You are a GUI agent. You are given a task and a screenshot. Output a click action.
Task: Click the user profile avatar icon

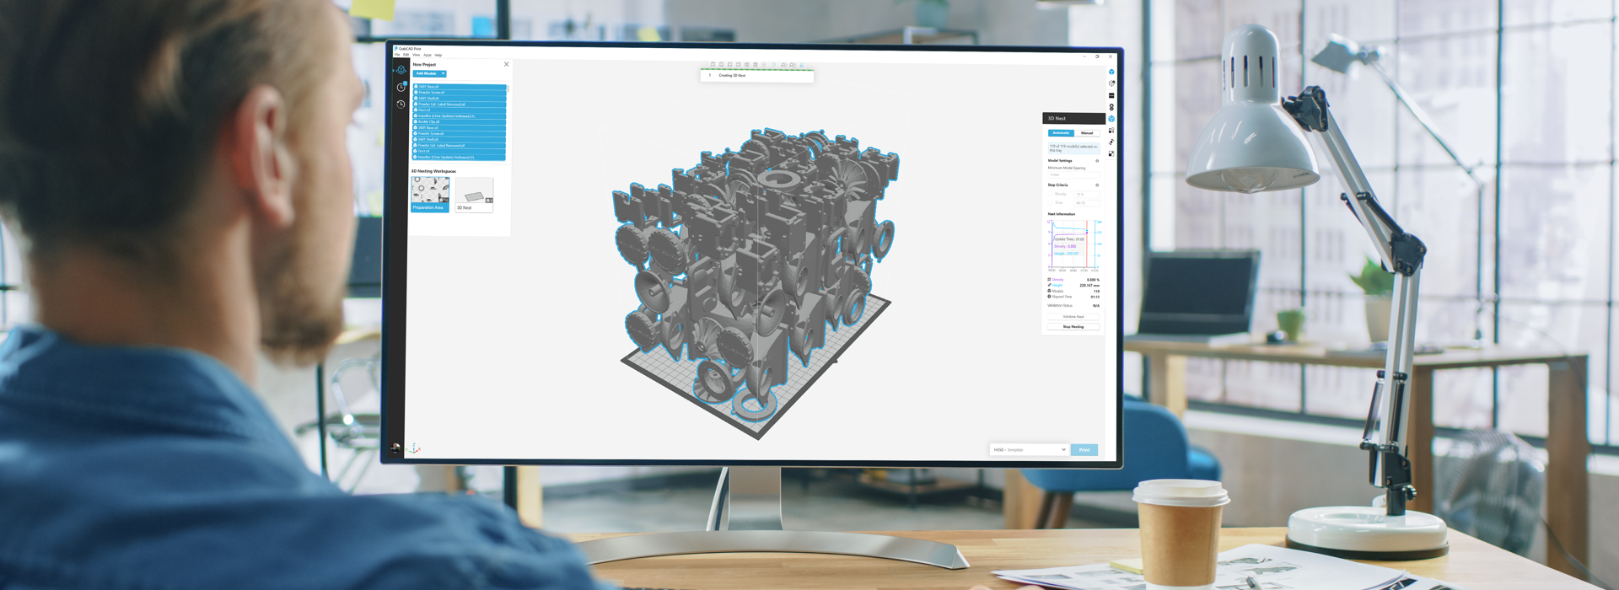tap(395, 448)
